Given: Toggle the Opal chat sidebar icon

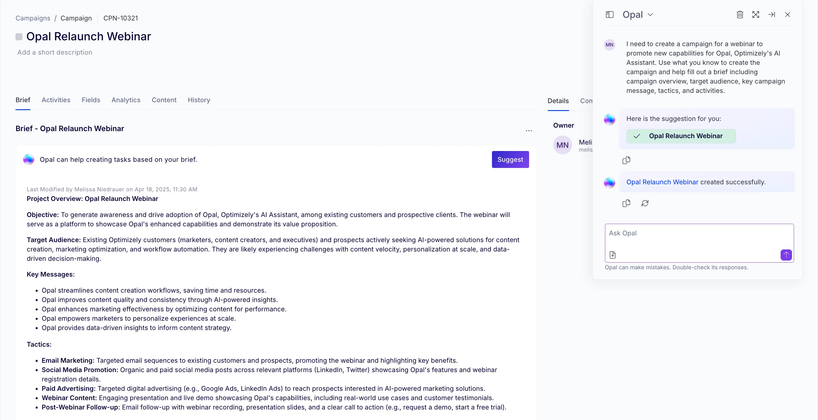Looking at the screenshot, I should (x=609, y=15).
